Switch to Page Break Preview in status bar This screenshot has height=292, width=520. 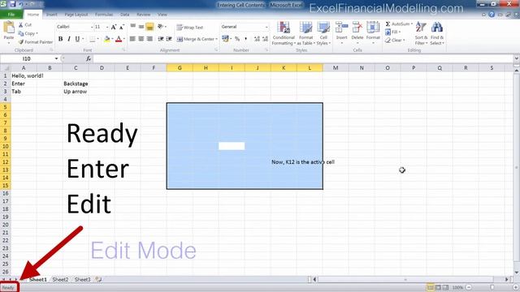click(445, 287)
